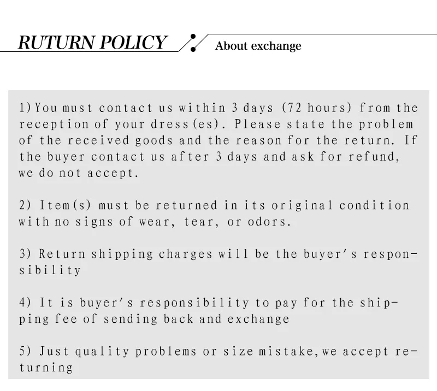
Task: Click the word 'turning' on the last line
Action: click(x=46, y=368)
